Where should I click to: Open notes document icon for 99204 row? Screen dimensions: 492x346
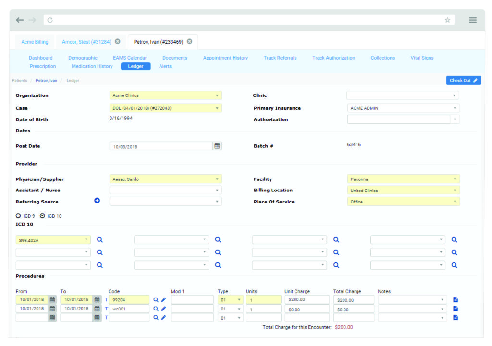click(455, 300)
